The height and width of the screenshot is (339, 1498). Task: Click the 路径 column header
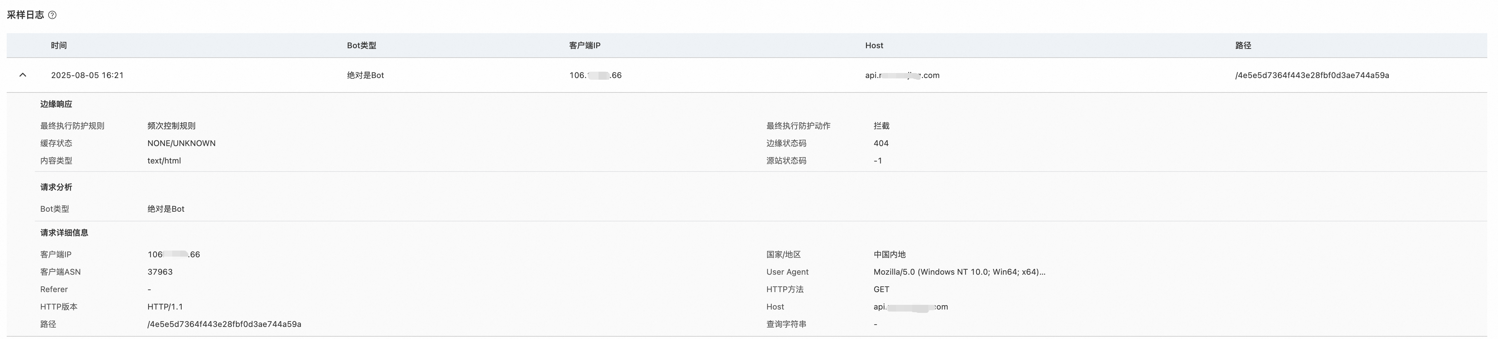pos(1243,45)
